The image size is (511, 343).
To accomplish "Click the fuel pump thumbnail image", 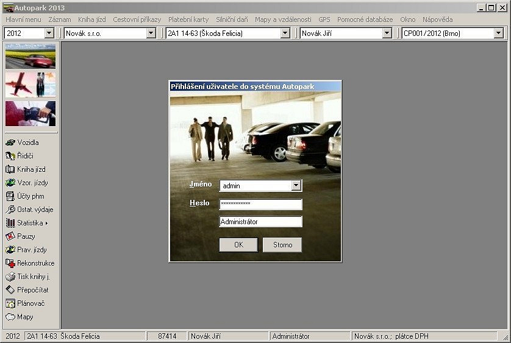I will pyautogui.click(x=30, y=113).
